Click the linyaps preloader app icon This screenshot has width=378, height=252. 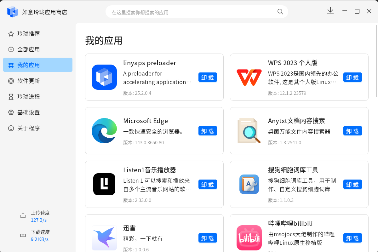coord(104,77)
